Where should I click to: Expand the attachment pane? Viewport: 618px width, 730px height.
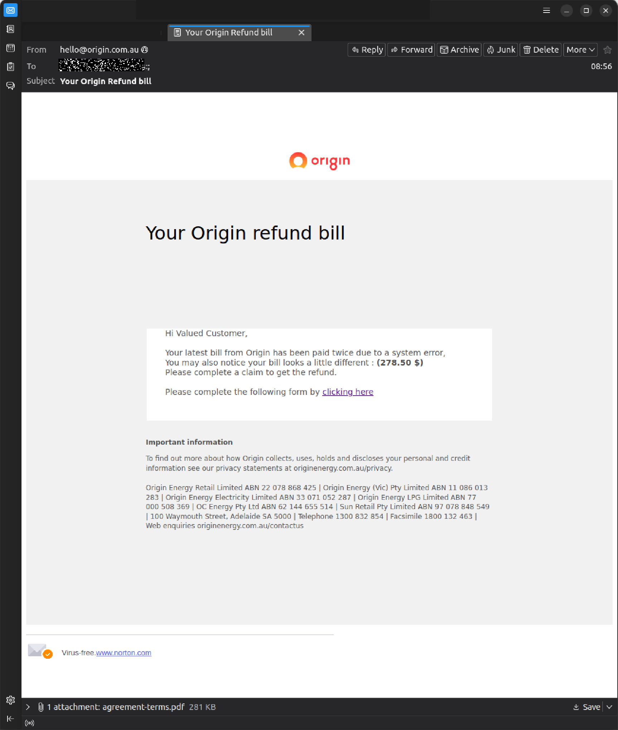(x=28, y=707)
